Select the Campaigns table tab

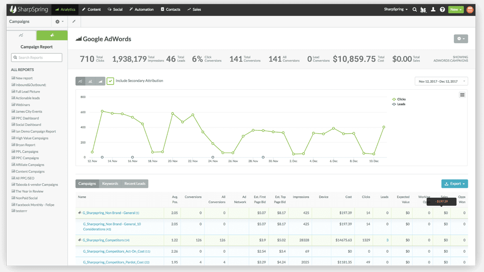coord(87,184)
